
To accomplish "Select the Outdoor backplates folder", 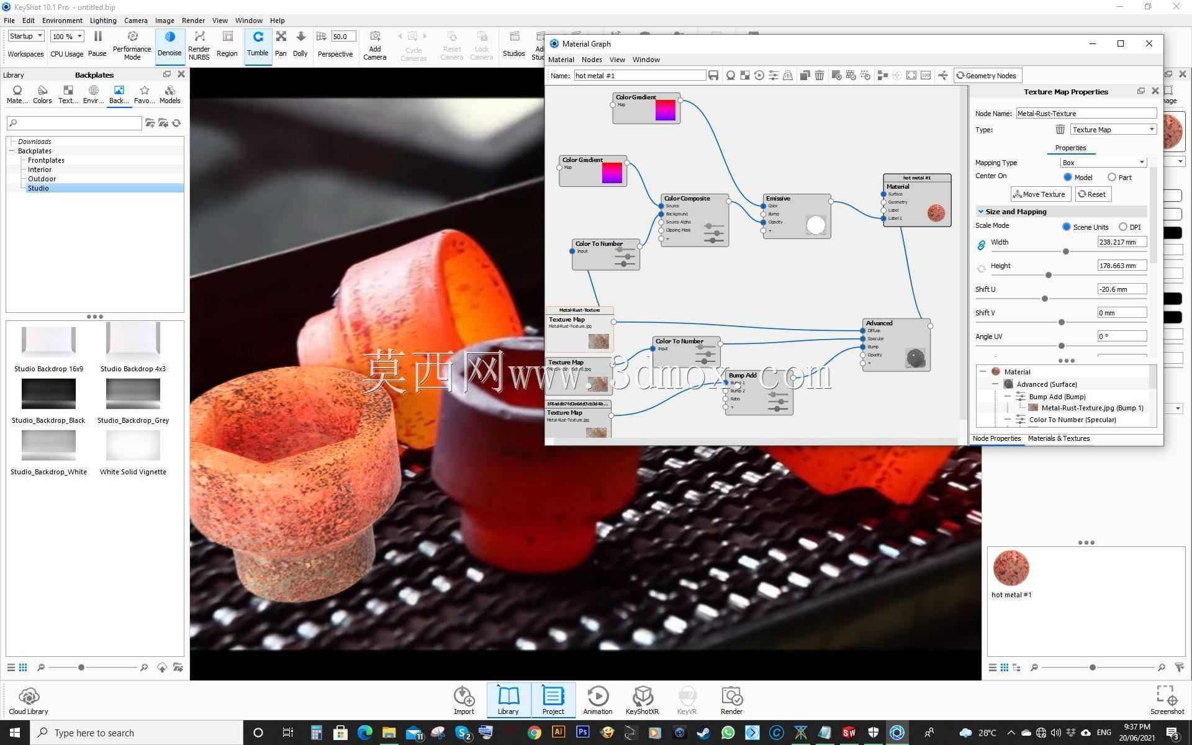I will click(x=42, y=179).
